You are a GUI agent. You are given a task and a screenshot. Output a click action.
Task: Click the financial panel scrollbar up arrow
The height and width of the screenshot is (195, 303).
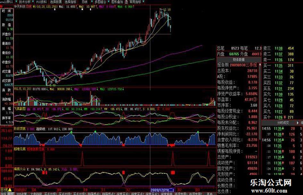[x=260, y=64]
